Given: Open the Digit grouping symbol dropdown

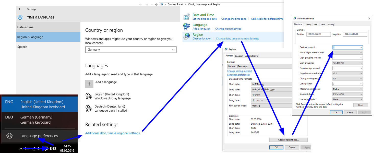Looking at the screenshot, I should pyautogui.click(x=348, y=58).
